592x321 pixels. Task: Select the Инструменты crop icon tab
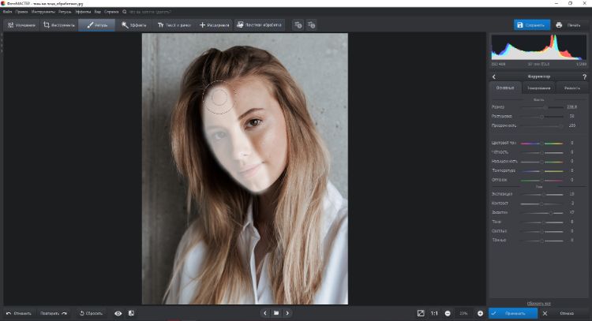59,25
